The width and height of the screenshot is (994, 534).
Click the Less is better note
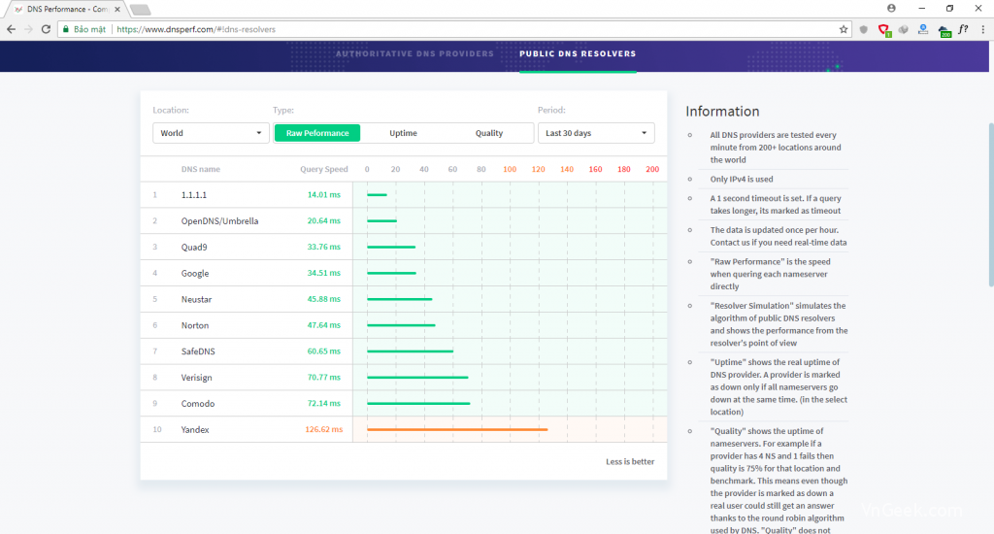(x=629, y=462)
